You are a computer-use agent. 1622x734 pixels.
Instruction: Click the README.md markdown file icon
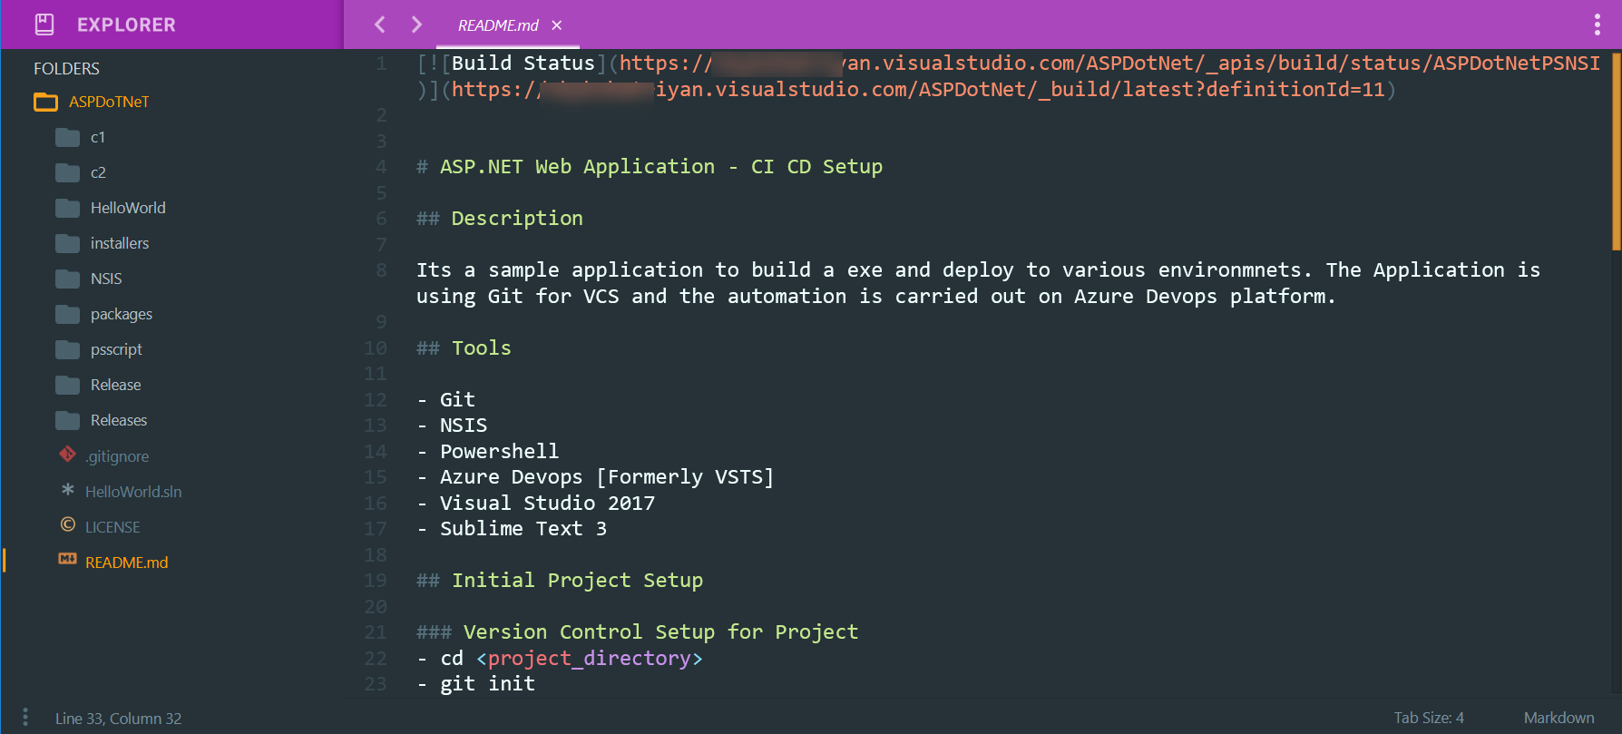[67, 559]
